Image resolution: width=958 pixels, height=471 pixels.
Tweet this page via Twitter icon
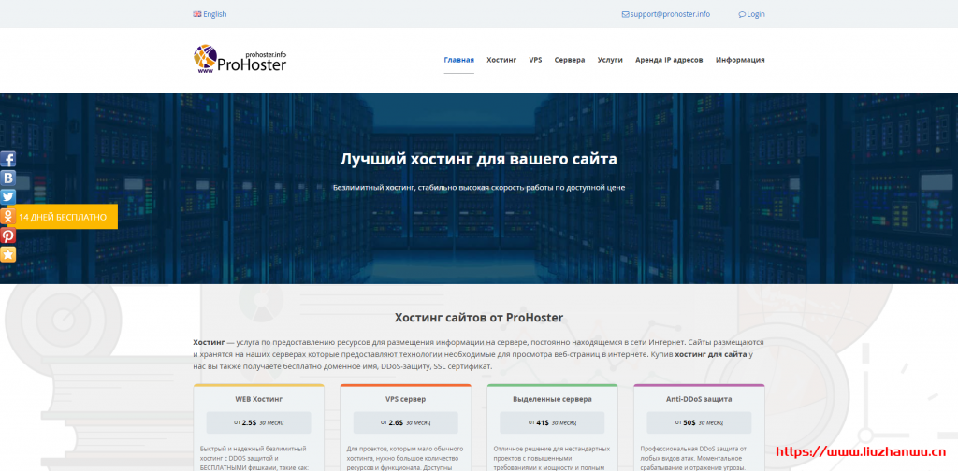coord(7,196)
